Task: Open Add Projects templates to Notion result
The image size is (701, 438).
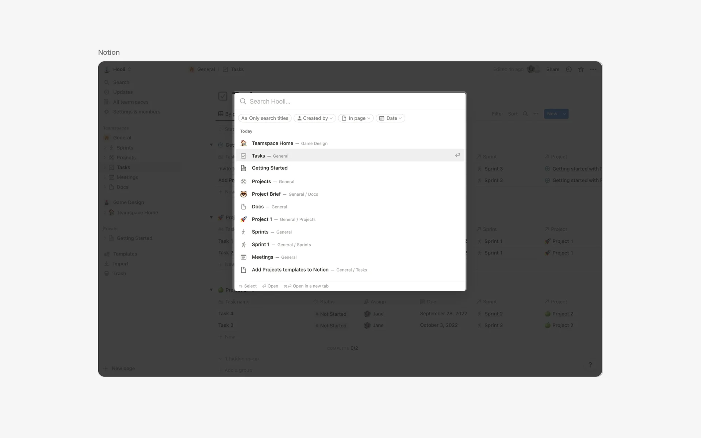Action: [x=350, y=270]
